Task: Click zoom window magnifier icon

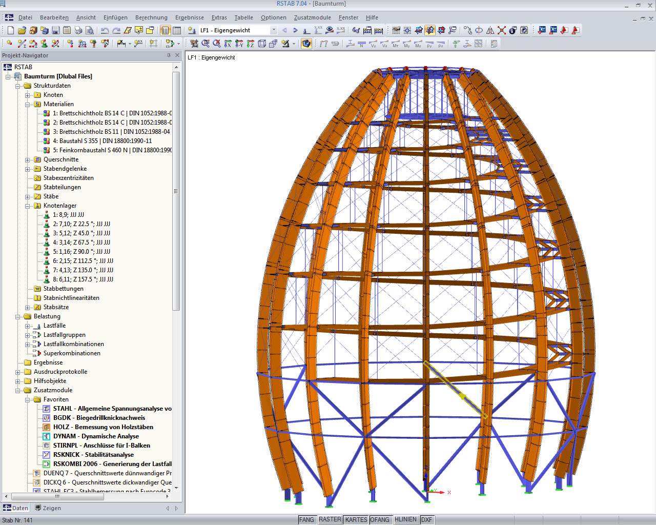Action: [x=206, y=44]
